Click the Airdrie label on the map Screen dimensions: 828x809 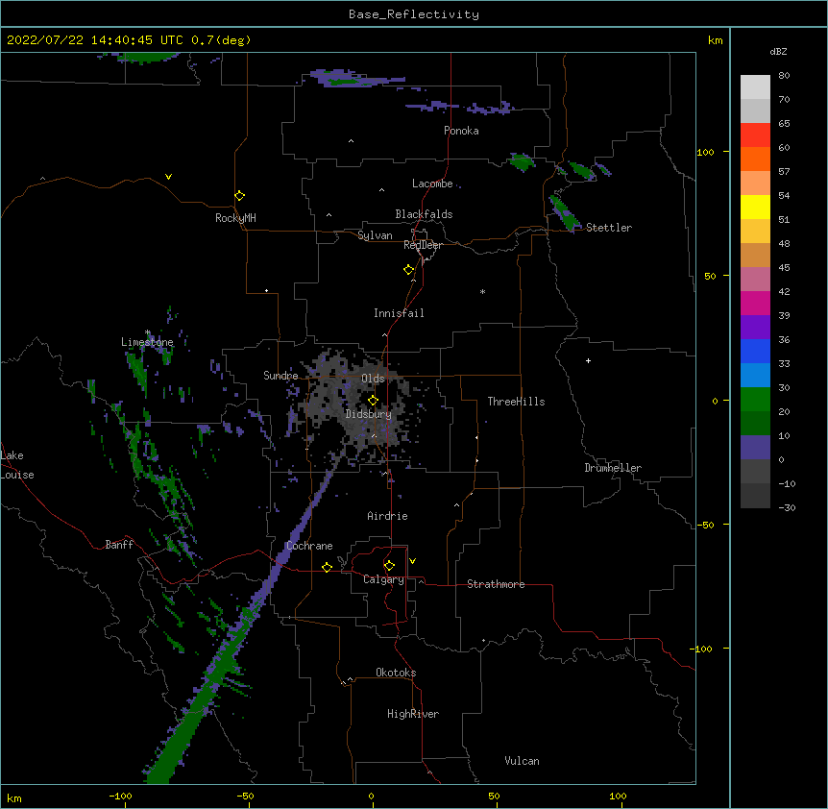point(387,516)
